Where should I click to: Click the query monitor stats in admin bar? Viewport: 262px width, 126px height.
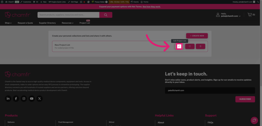(119, 2)
